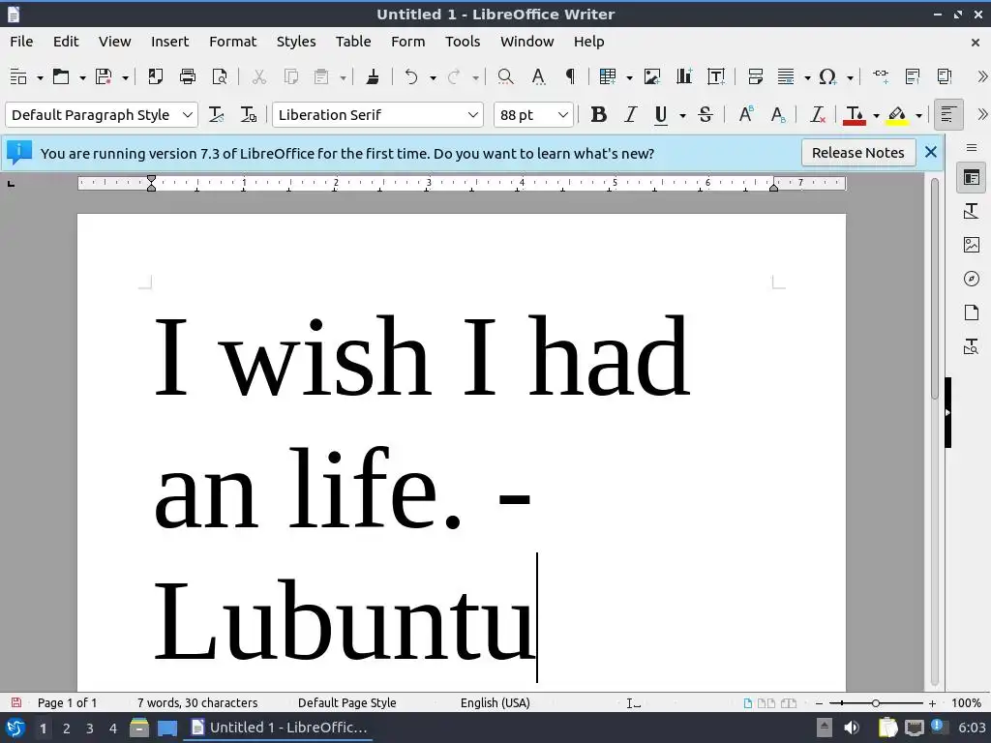The width and height of the screenshot is (991, 743).
Task: Expand Default Paragraph Style dropdown
Action: 187,115
